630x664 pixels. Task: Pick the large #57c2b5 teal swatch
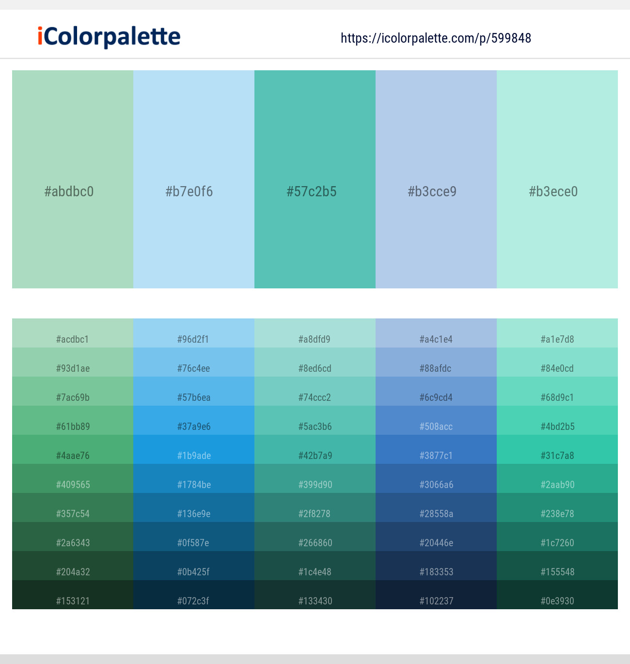315,179
